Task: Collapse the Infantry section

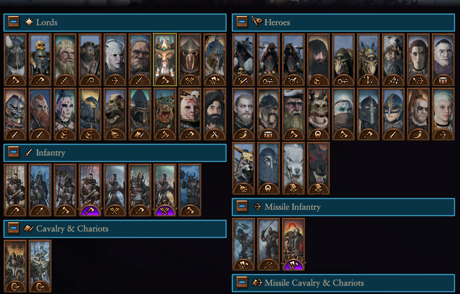Action: click(13, 152)
